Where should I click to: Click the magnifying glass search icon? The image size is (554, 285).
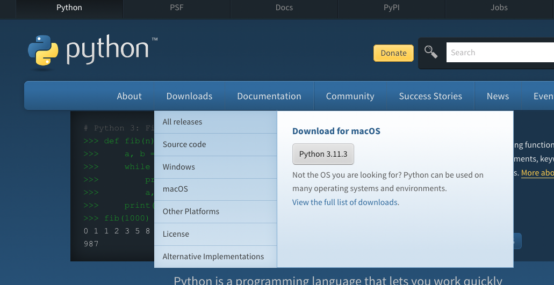(x=431, y=52)
